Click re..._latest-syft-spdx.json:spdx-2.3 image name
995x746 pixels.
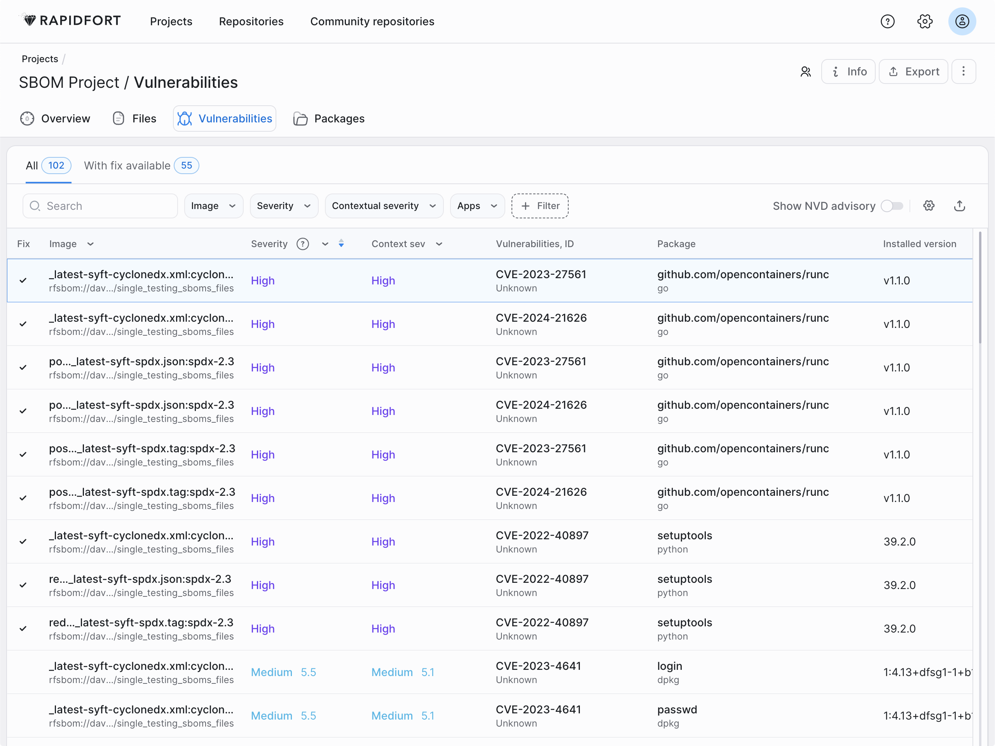(x=140, y=579)
